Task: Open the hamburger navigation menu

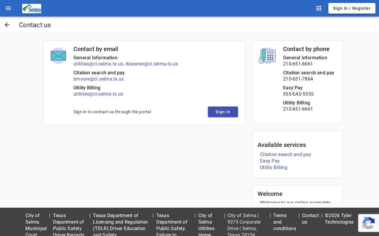Action: click(x=8, y=8)
